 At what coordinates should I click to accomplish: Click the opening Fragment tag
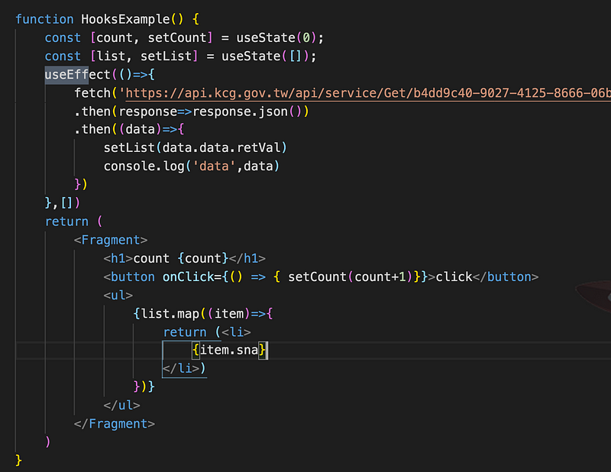(111, 240)
